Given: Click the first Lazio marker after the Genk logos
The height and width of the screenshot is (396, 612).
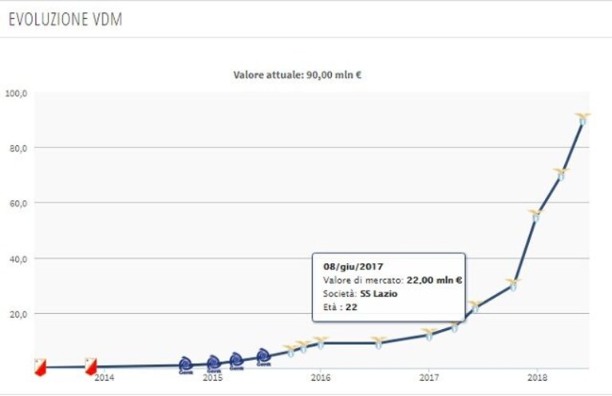Looking at the screenshot, I should click(x=290, y=351).
